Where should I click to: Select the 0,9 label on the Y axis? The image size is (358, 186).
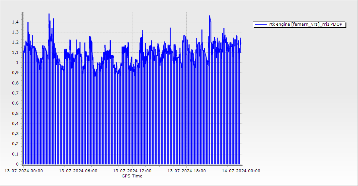(15, 73)
